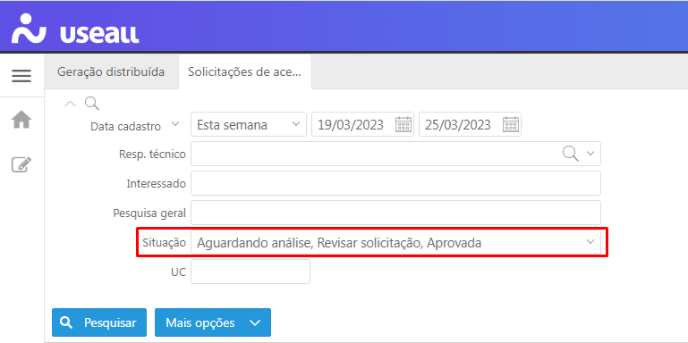Click into the Pesquisa geral field

395,213
